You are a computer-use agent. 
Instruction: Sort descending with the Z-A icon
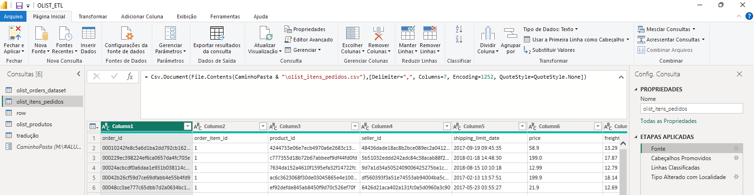click(x=459, y=40)
